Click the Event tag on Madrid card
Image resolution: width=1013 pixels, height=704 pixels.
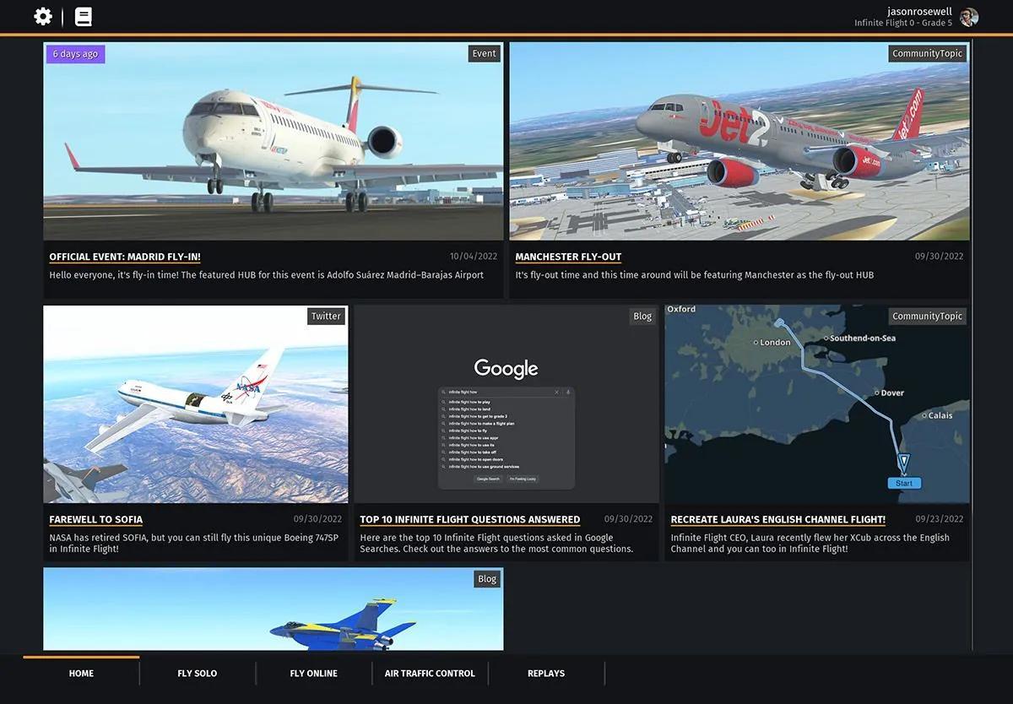pos(485,53)
